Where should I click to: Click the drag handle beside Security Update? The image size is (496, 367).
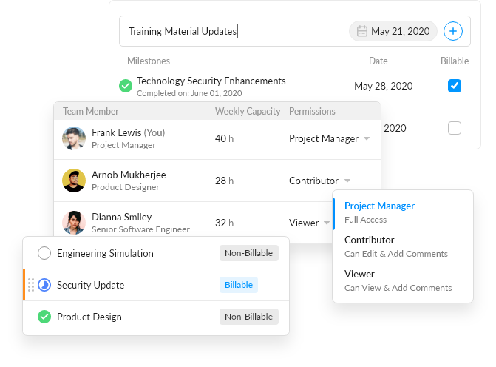[x=31, y=285]
